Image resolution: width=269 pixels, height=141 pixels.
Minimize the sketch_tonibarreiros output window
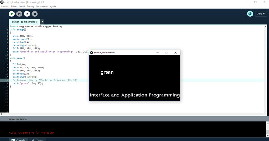[x=158, y=53]
